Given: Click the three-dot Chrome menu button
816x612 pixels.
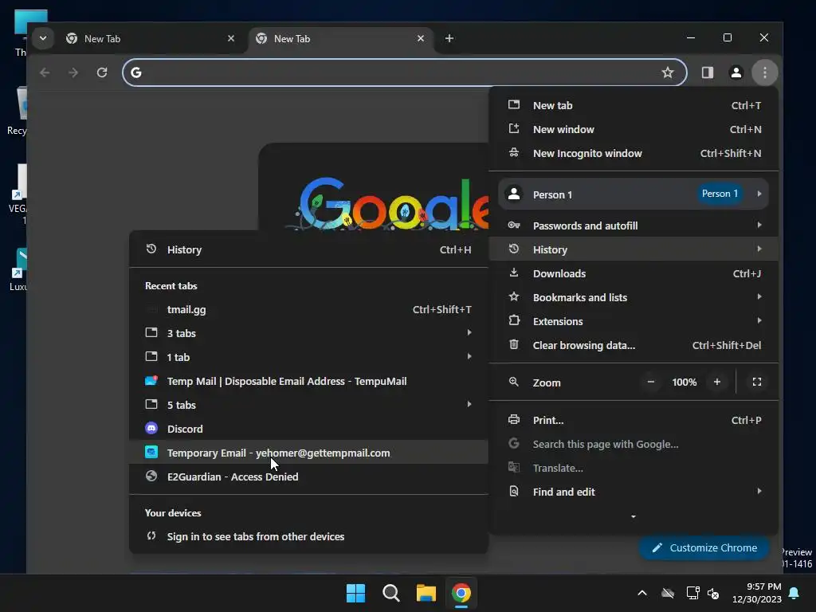Looking at the screenshot, I should (x=764, y=73).
